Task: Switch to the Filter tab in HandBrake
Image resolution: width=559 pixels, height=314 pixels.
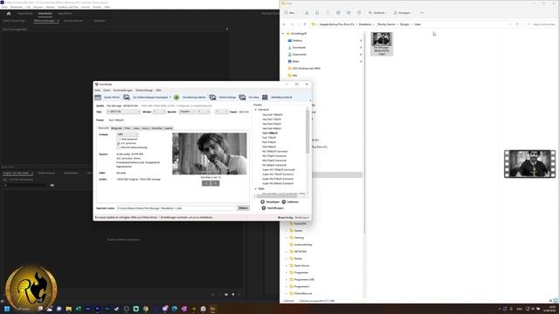Action: point(128,128)
